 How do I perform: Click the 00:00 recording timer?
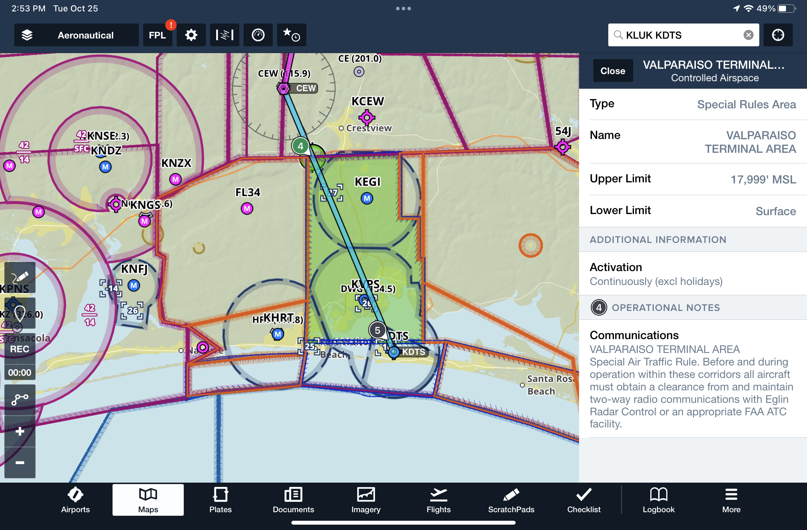[20, 373]
